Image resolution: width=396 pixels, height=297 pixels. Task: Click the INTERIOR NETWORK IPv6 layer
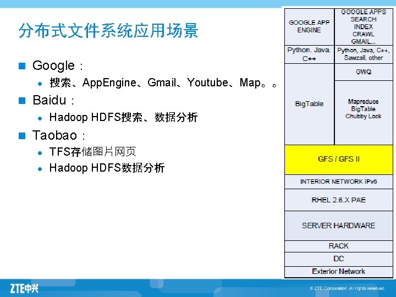coord(339,182)
